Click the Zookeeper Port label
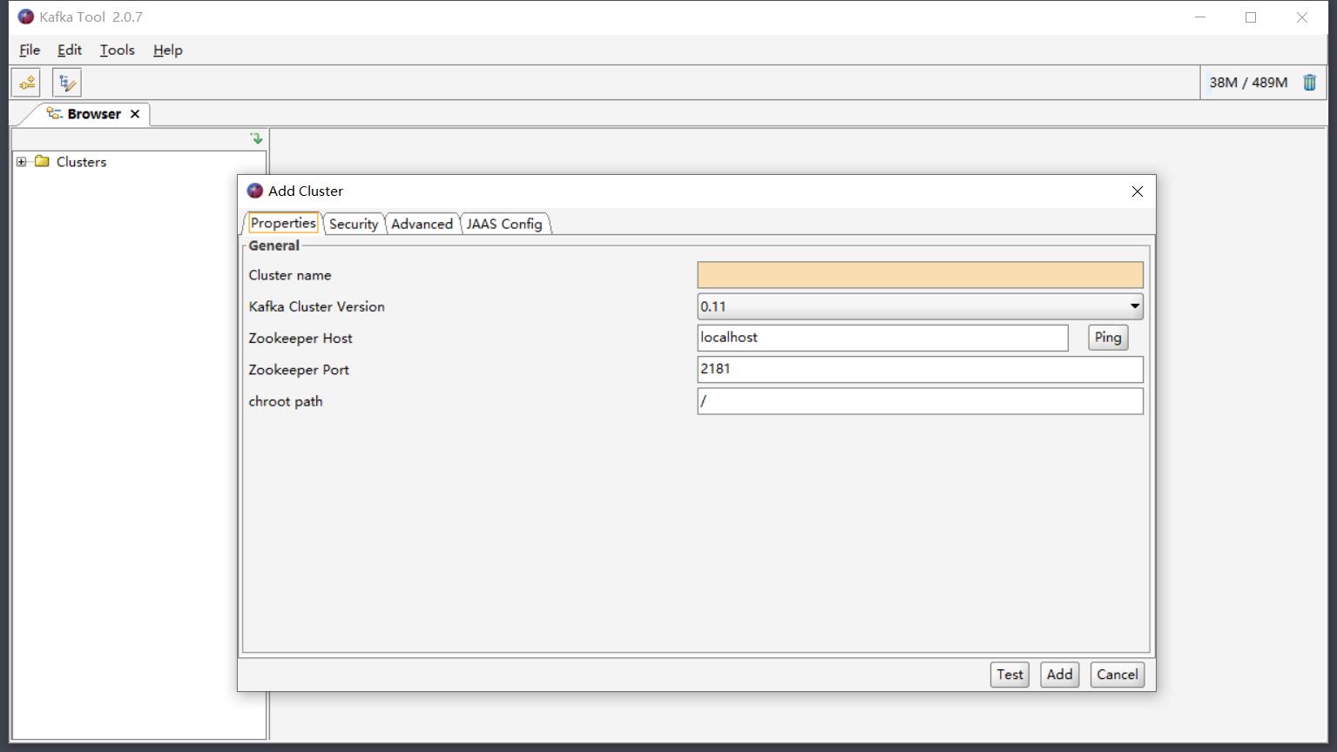Viewport: 1337px width, 752px height. [299, 370]
